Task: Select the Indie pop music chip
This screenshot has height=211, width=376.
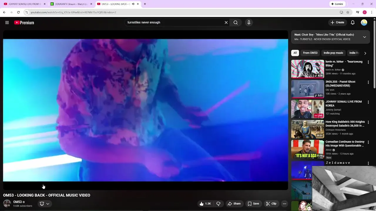Action: tap(333, 53)
